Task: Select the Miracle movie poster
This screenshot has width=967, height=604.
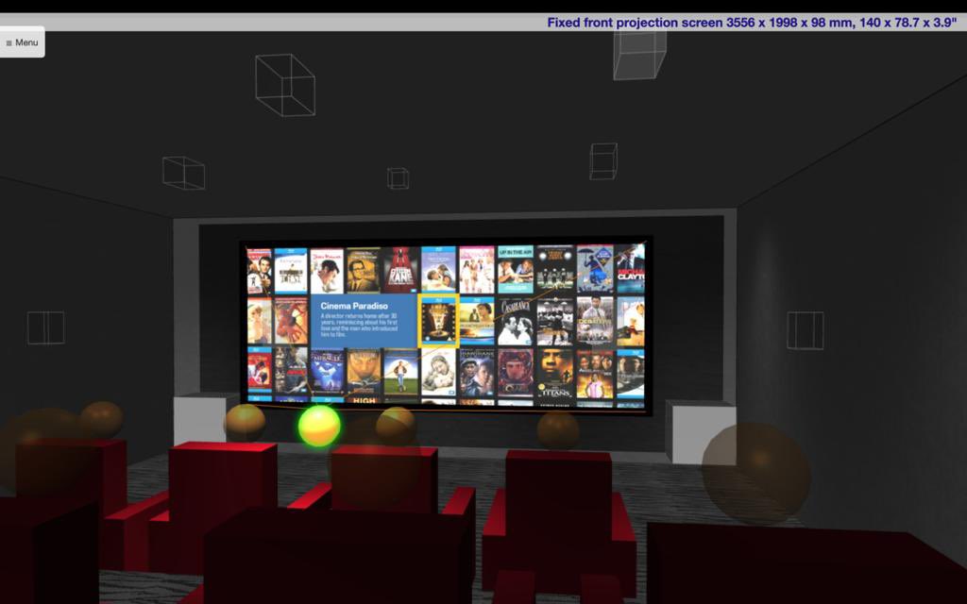Action: click(x=327, y=371)
